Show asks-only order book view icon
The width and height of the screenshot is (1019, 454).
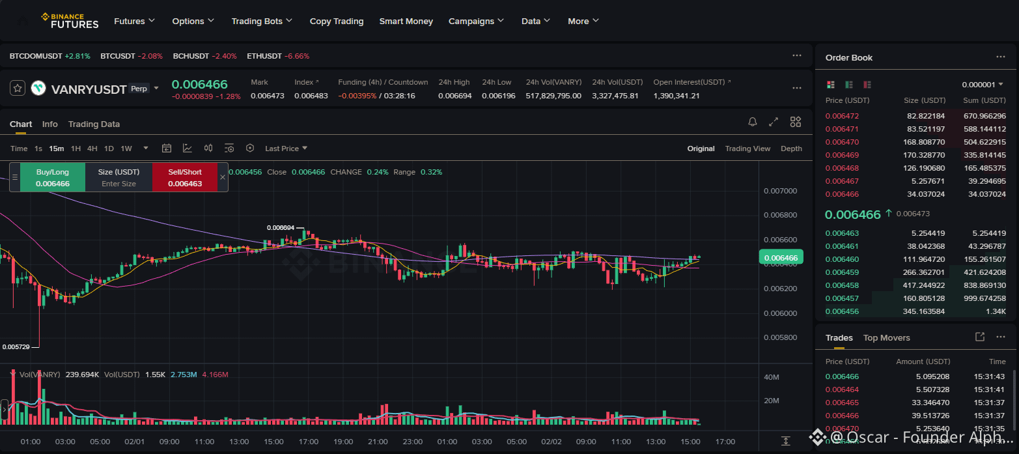[867, 85]
